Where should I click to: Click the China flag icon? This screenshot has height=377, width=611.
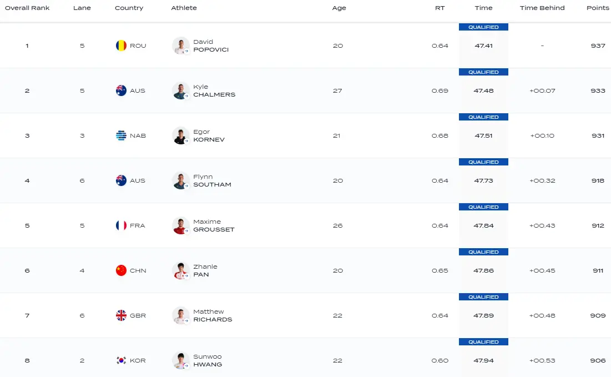click(x=121, y=270)
